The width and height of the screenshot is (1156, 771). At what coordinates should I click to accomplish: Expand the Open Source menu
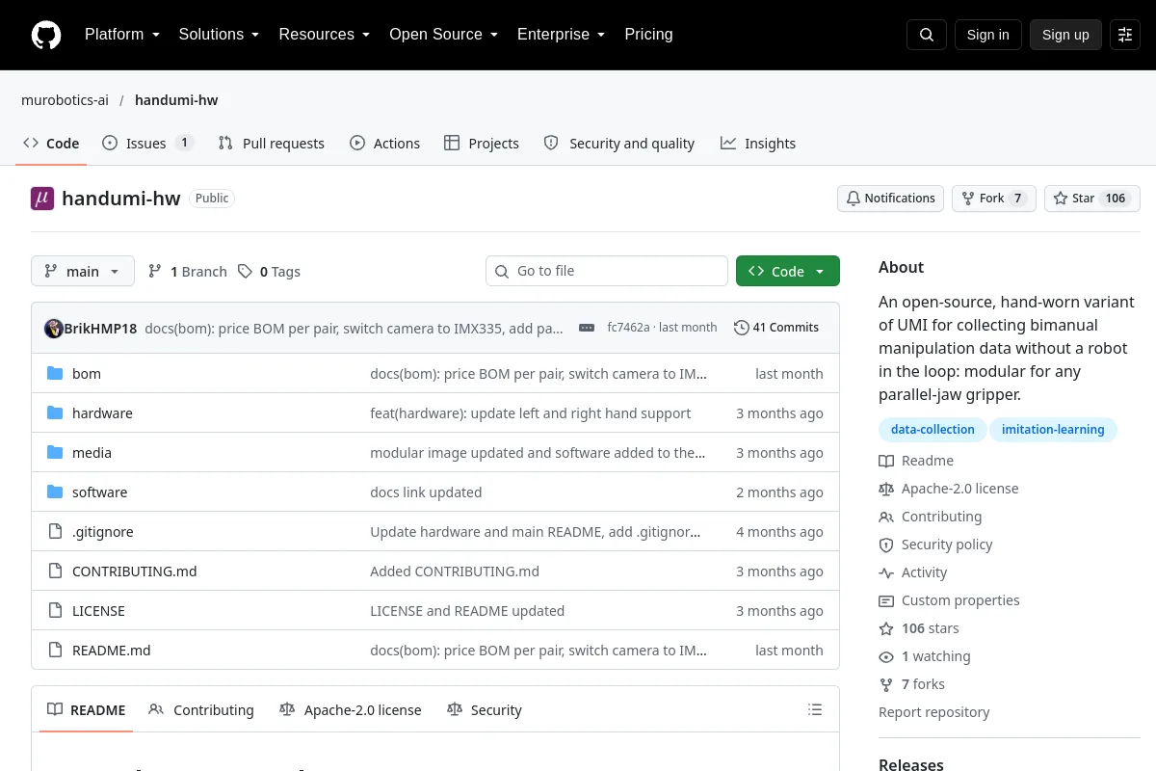point(443,35)
